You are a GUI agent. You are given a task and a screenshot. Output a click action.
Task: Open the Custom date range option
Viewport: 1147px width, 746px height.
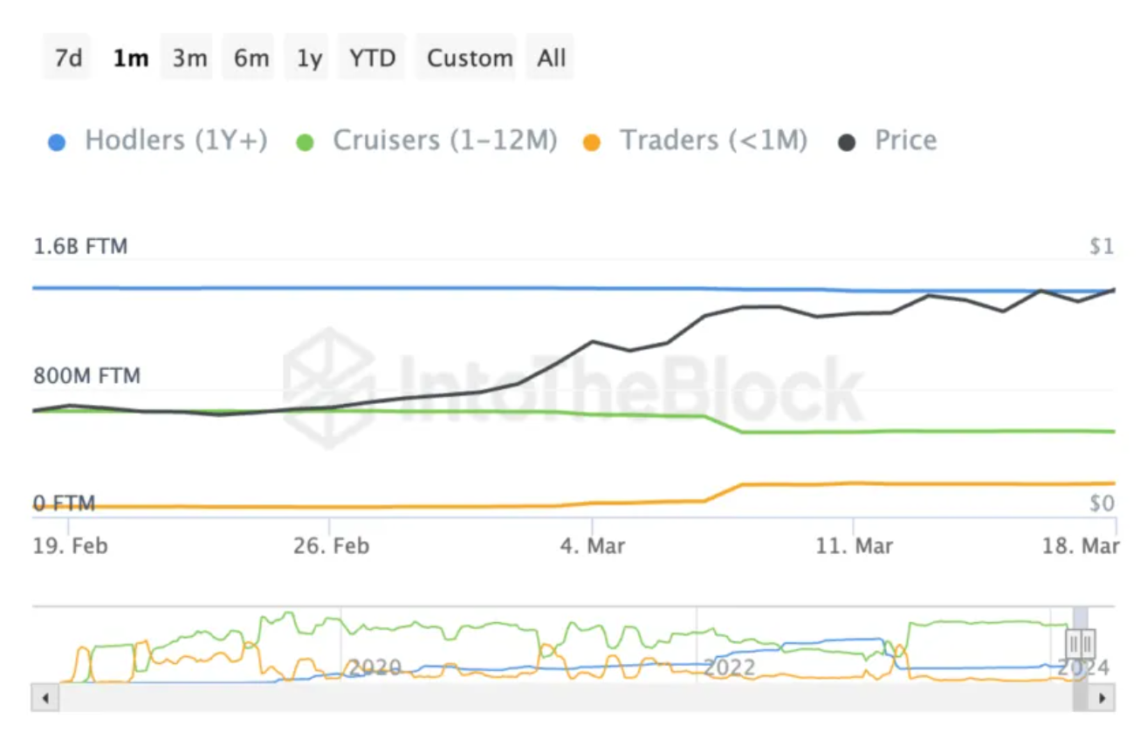click(x=470, y=58)
